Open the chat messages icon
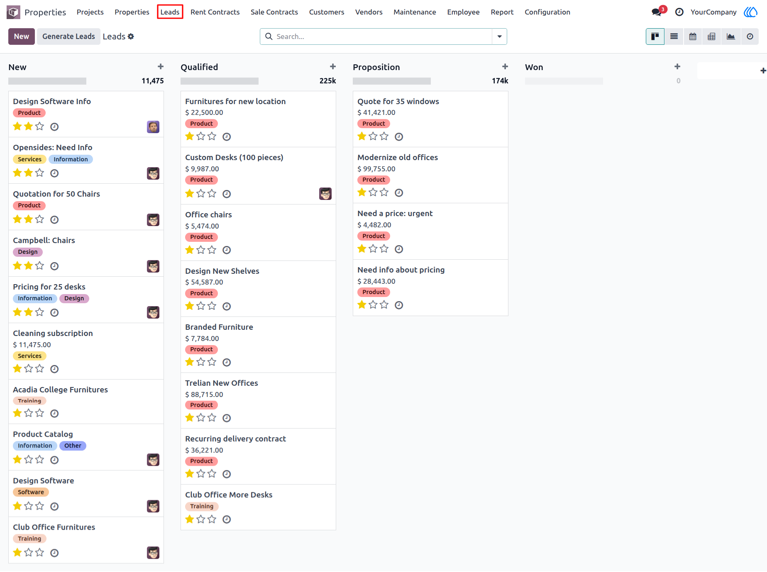767x572 pixels. [657, 12]
